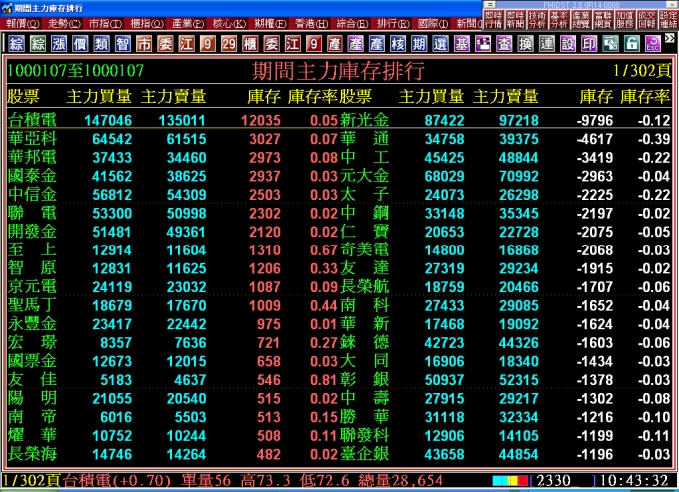Click the 換 toolbar icon
The height and width of the screenshot is (492, 679).
point(525,44)
